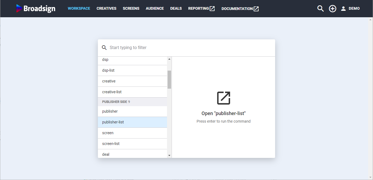Switch to the Workspace tab

pyautogui.click(x=79, y=9)
